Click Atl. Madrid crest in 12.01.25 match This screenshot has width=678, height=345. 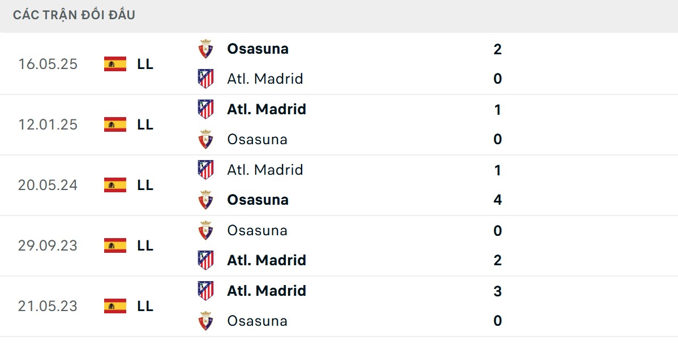(x=205, y=109)
